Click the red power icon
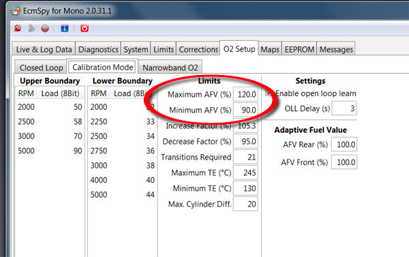This screenshot has height=257, width=409. click(85, 28)
